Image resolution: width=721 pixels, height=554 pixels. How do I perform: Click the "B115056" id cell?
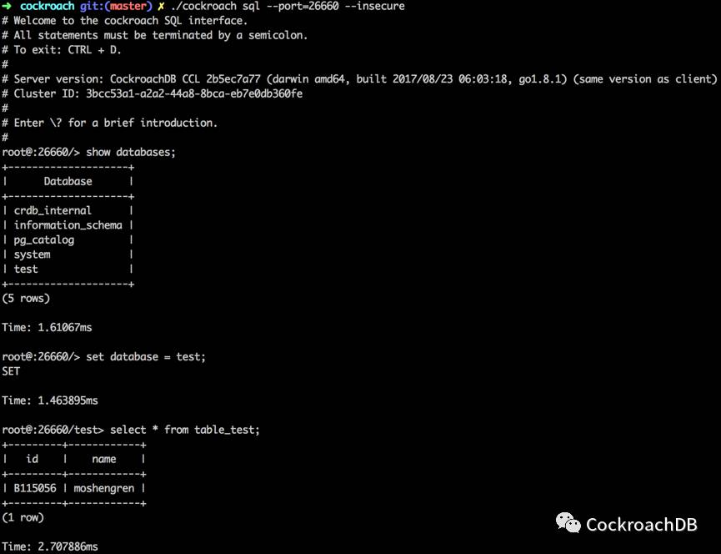pos(35,488)
